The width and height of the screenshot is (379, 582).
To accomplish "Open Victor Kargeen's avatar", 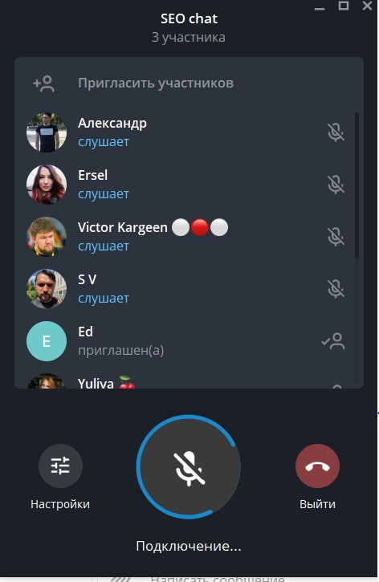I will point(47,237).
